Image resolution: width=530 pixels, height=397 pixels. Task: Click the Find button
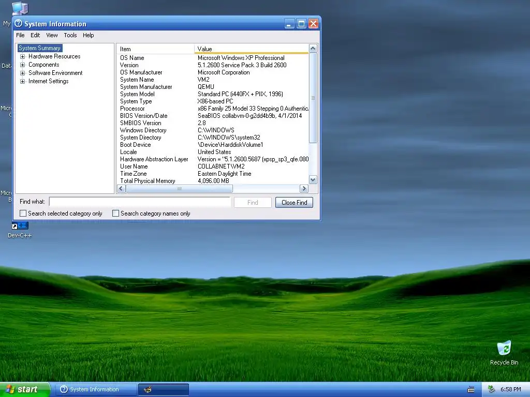click(x=253, y=203)
